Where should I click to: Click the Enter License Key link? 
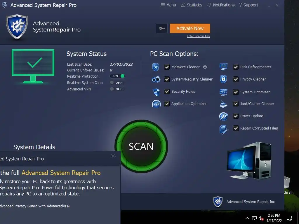tap(198, 36)
